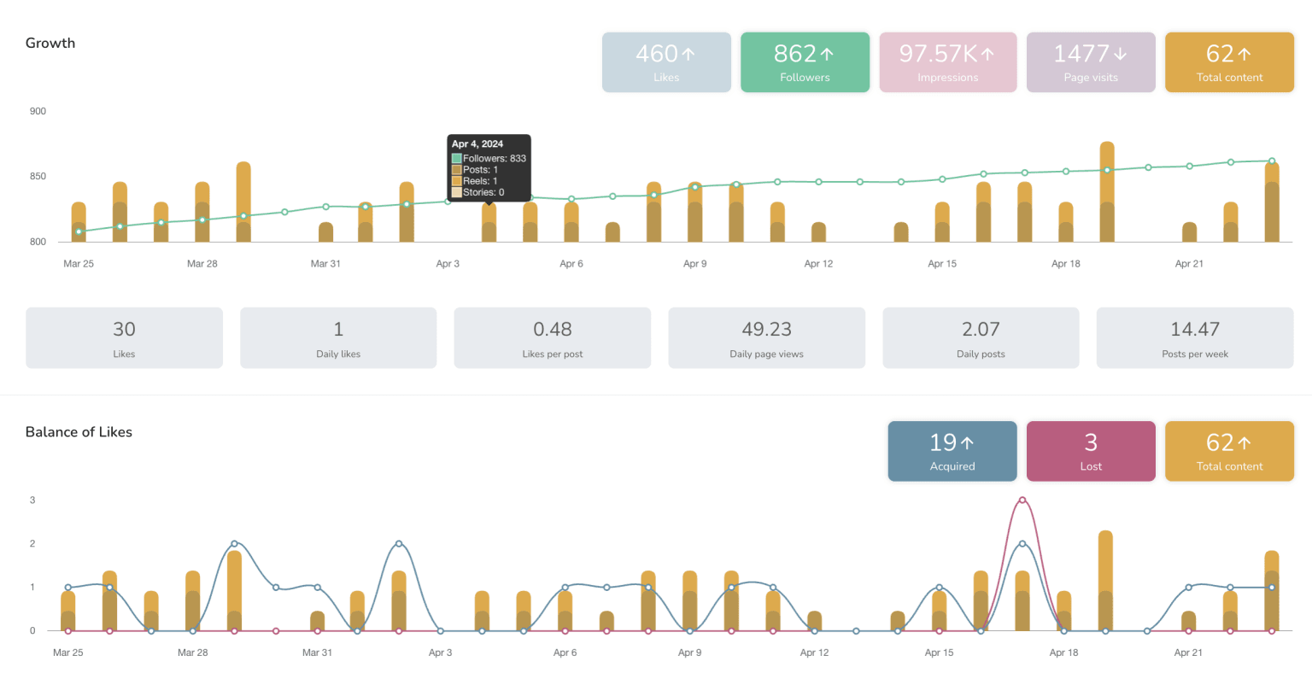Click the up arrow beside 19 Acquired
The width and height of the screenshot is (1312, 679).
[x=967, y=442]
